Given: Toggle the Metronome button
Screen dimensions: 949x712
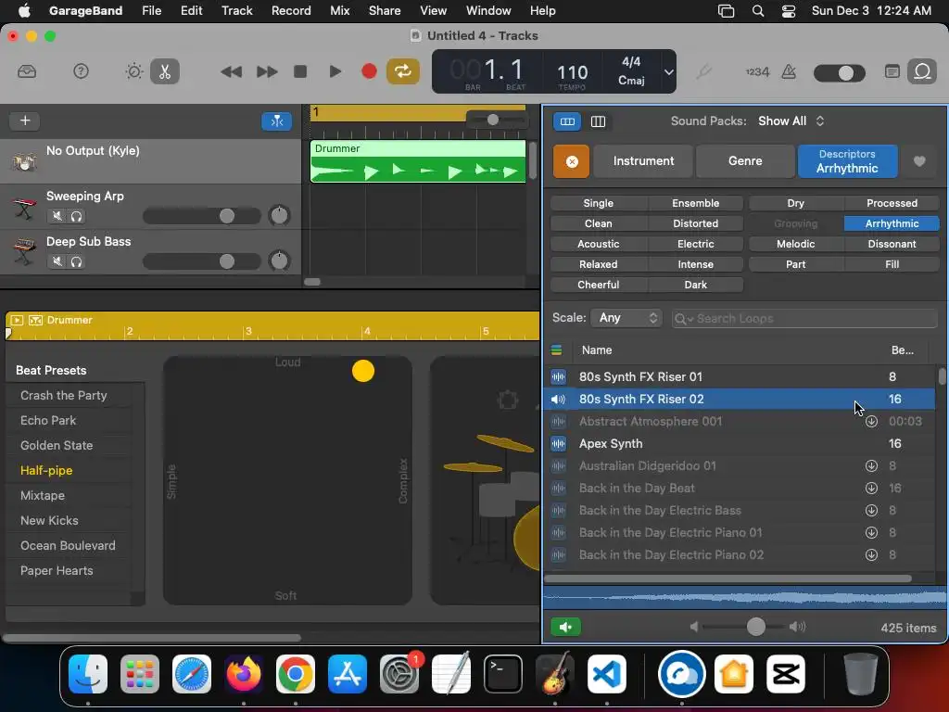Looking at the screenshot, I should (x=789, y=72).
